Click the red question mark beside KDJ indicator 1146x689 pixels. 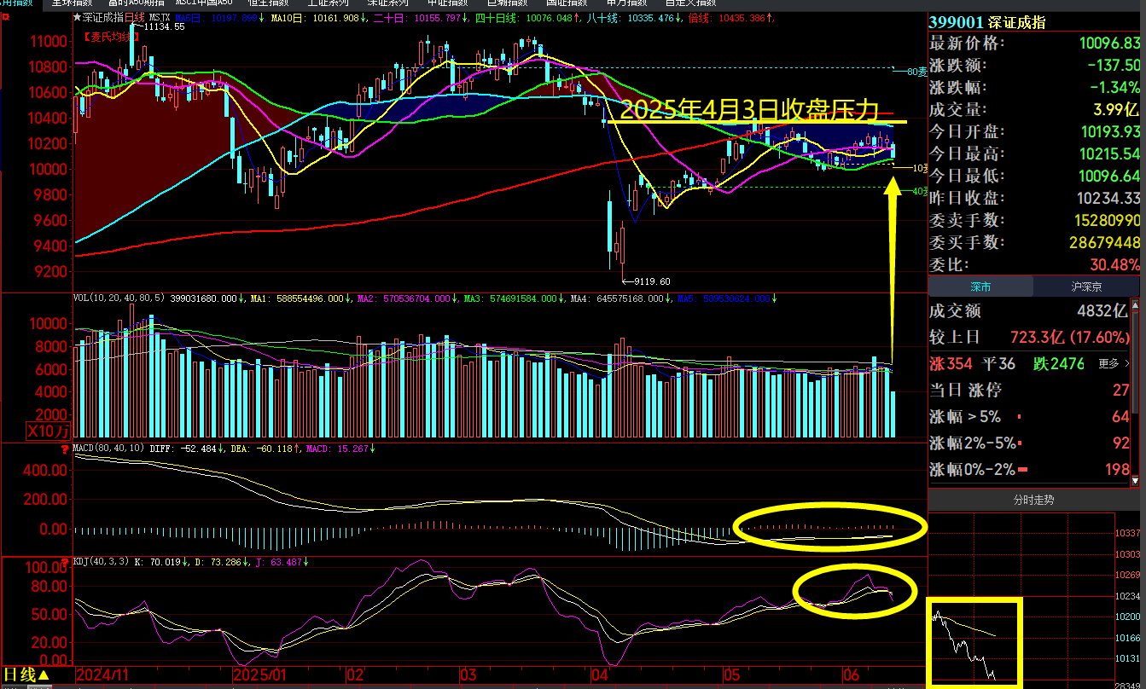(x=64, y=563)
